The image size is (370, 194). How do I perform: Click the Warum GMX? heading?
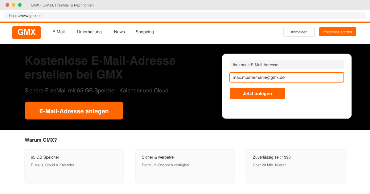41,140
